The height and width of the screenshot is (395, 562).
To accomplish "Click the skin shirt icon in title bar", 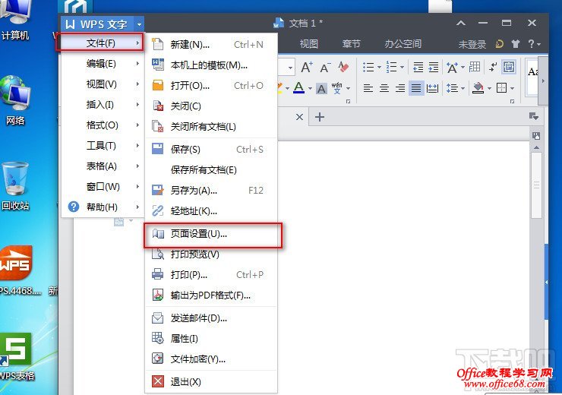I will click(x=516, y=44).
